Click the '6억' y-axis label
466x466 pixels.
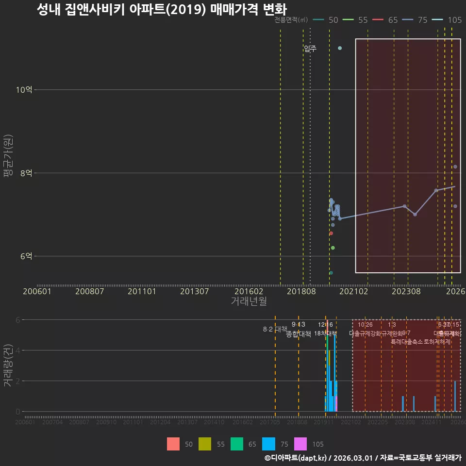(26, 256)
